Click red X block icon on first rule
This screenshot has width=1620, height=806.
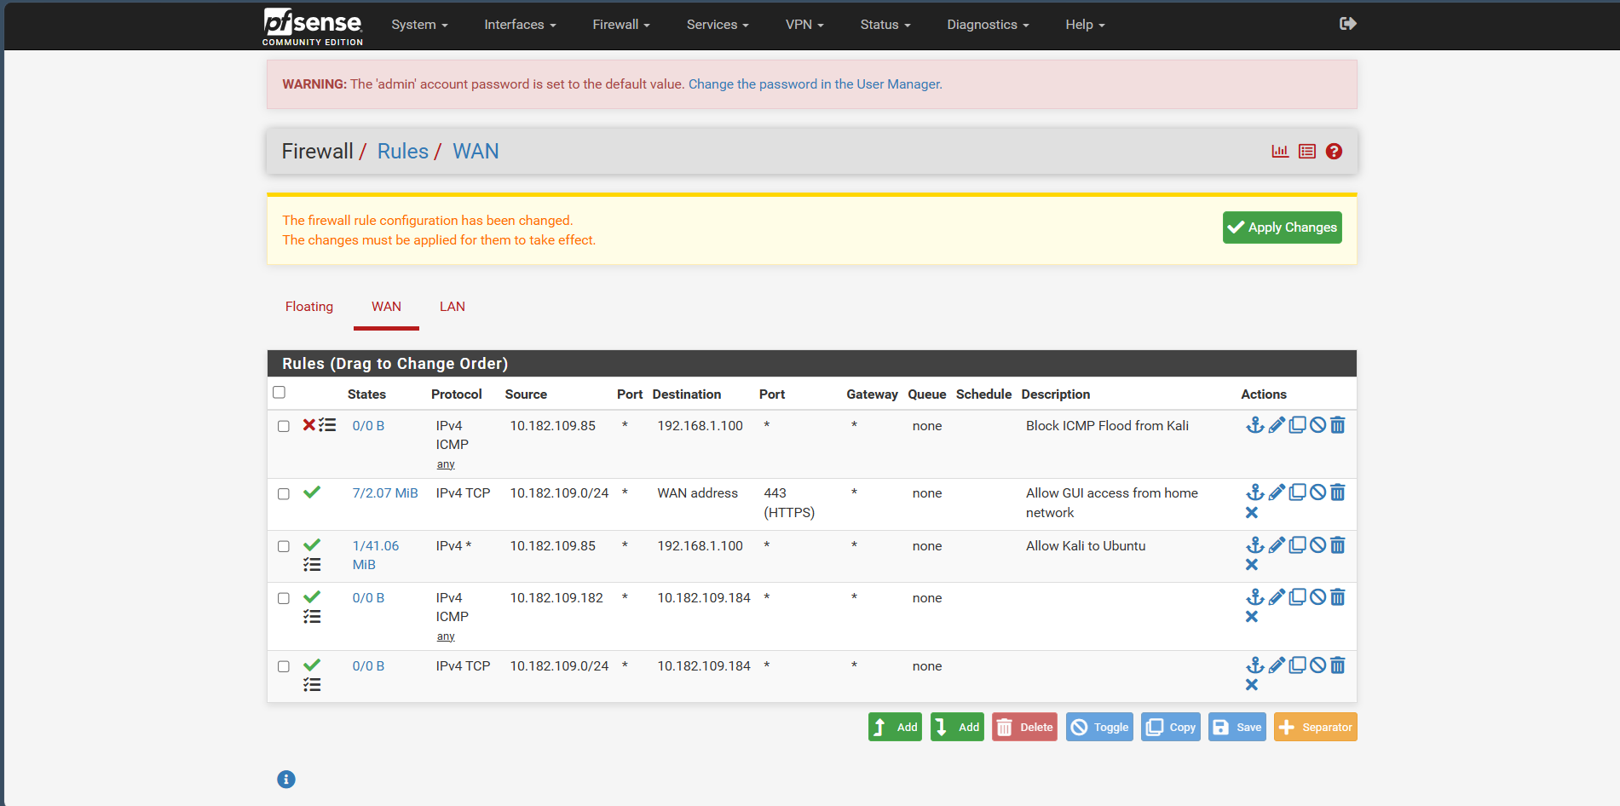pyautogui.click(x=309, y=424)
